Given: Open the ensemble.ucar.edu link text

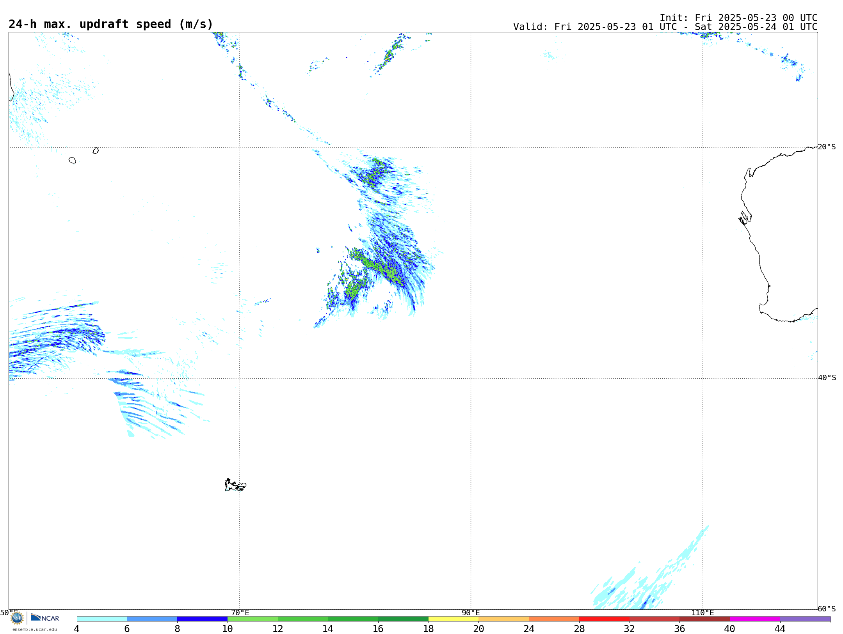Looking at the screenshot, I should (x=35, y=629).
